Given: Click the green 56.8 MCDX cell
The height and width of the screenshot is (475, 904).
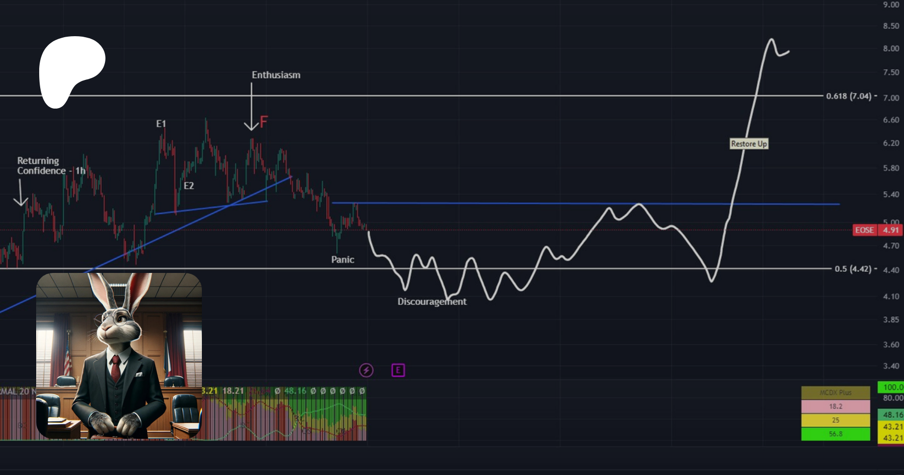Looking at the screenshot, I should 835,434.
